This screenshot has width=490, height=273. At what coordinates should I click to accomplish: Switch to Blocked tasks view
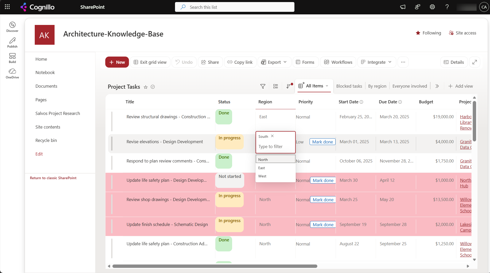[x=349, y=86]
